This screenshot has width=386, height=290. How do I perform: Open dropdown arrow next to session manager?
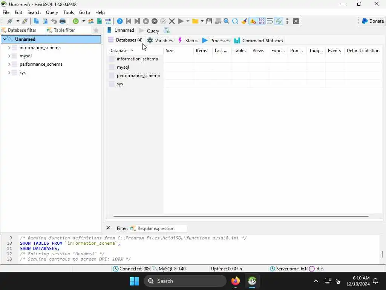(x=18, y=21)
